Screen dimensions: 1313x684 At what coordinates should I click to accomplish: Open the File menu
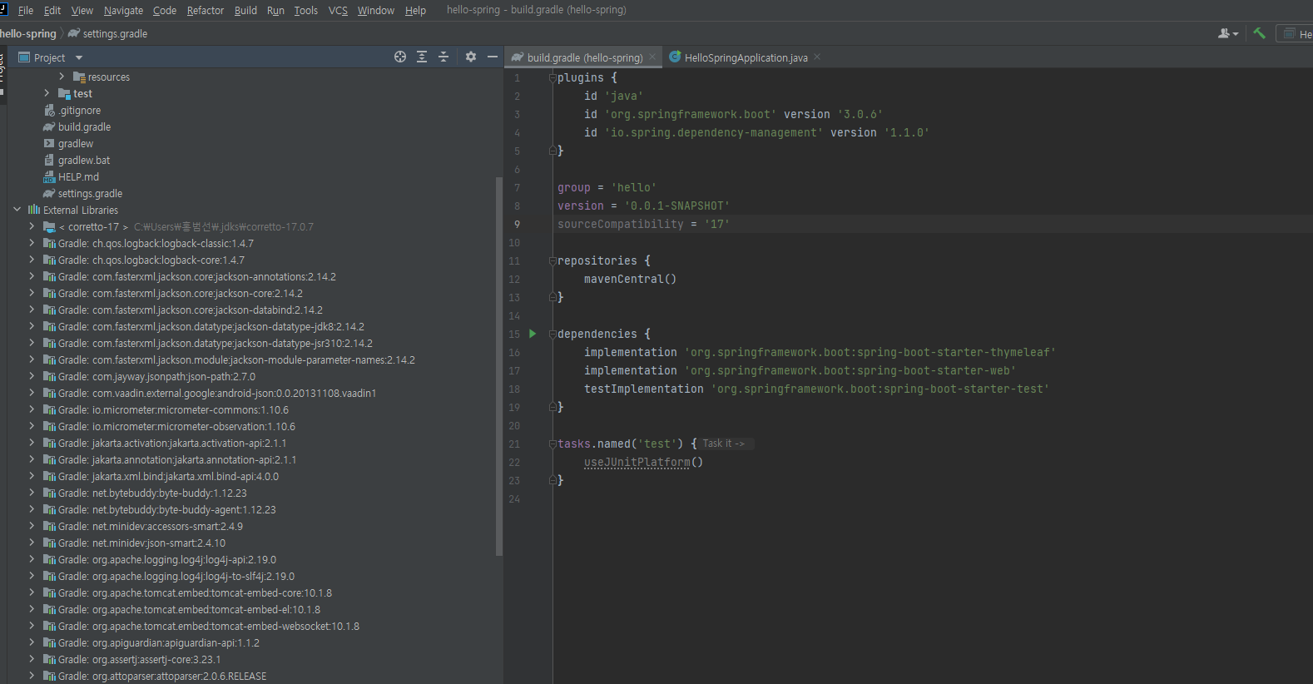tap(26, 10)
